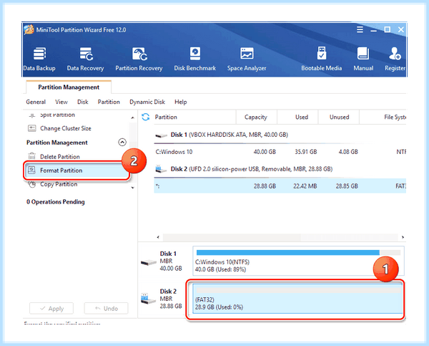Open Partition Recovery

(139, 59)
